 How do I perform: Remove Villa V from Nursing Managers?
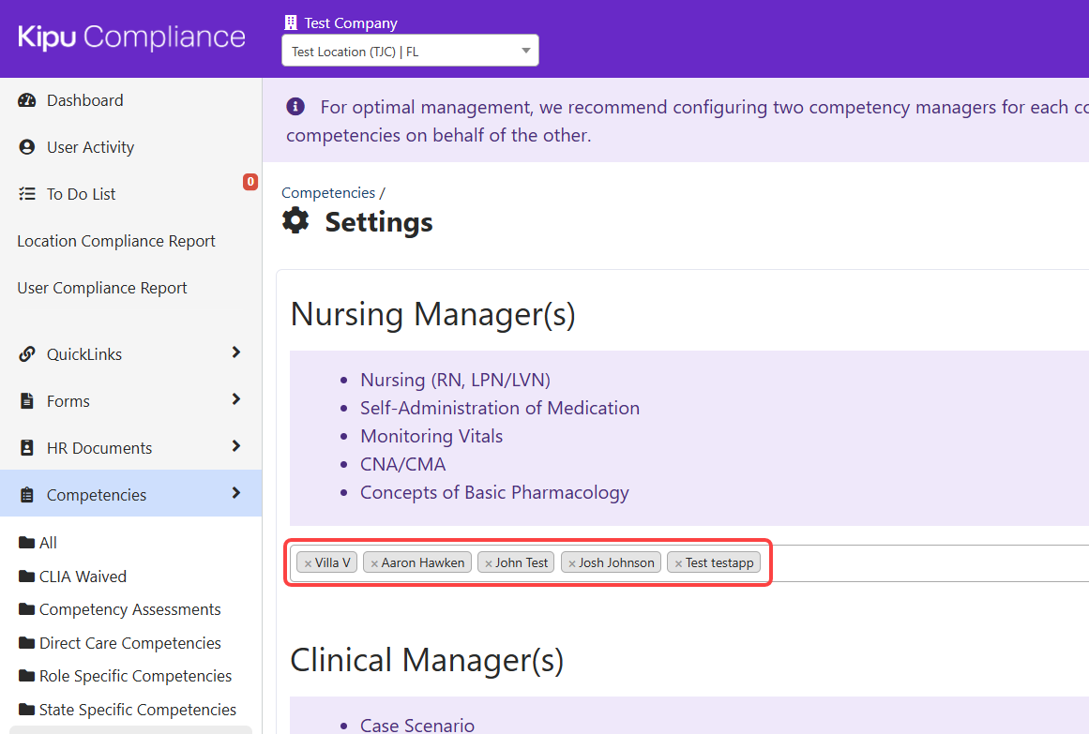tap(308, 563)
